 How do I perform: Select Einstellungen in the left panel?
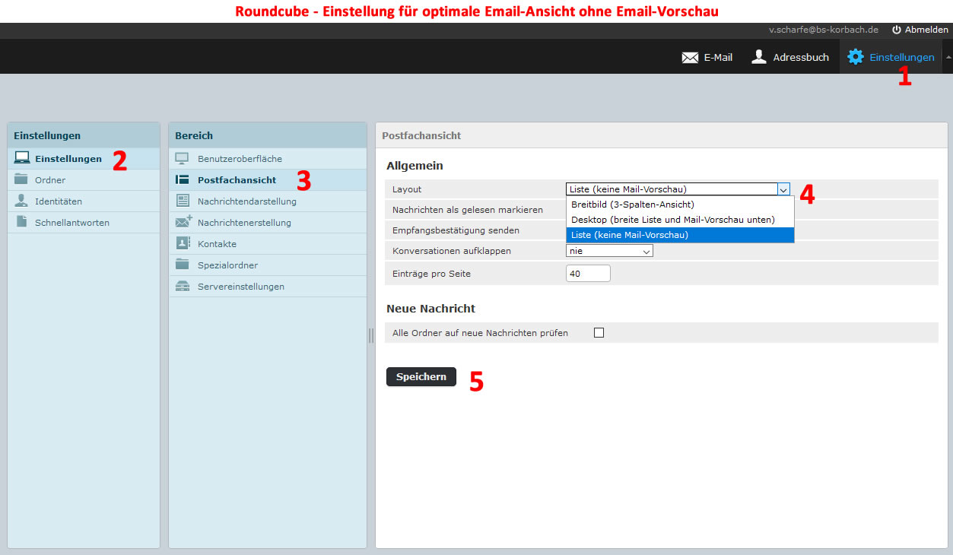(84, 158)
